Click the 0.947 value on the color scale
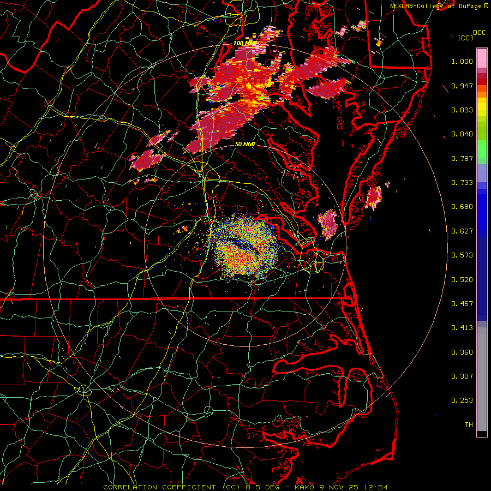The width and height of the screenshot is (491, 491). click(x=462, y=86)
